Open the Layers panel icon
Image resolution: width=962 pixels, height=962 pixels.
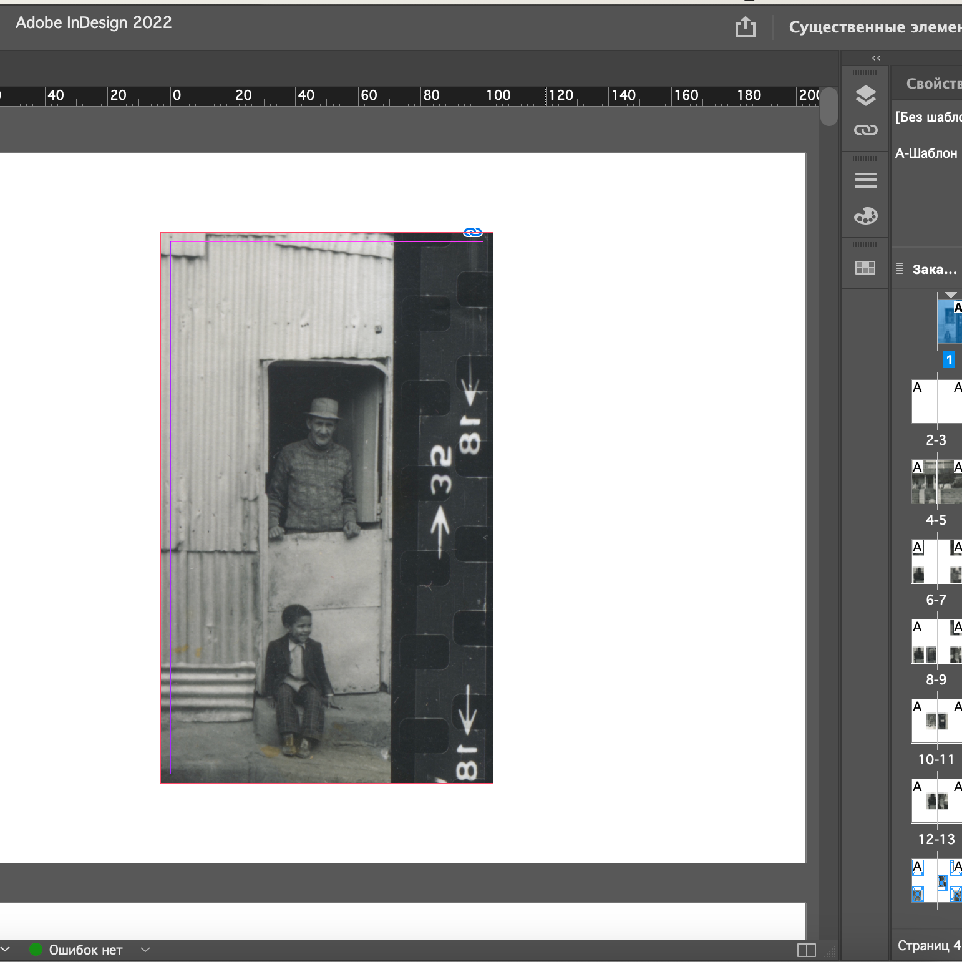tap(865, 95)
